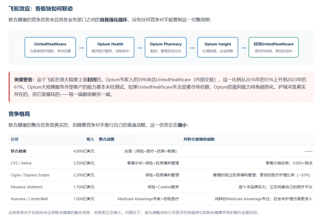This screenshot has height=221, width=323.
Task: Click the 公司 column header
Action: (x=14, y=139)
